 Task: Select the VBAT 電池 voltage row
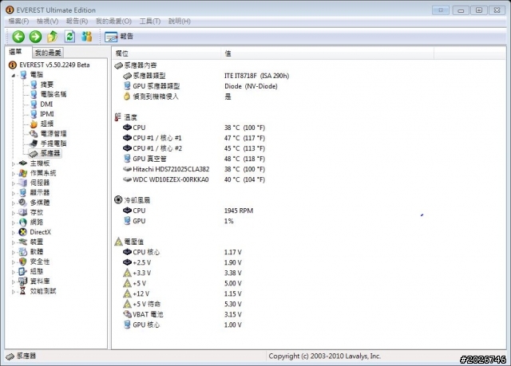(183, 315)
